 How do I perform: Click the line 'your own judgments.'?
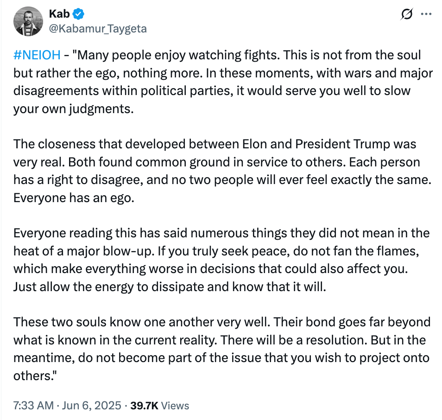click(x=74, y=109)
